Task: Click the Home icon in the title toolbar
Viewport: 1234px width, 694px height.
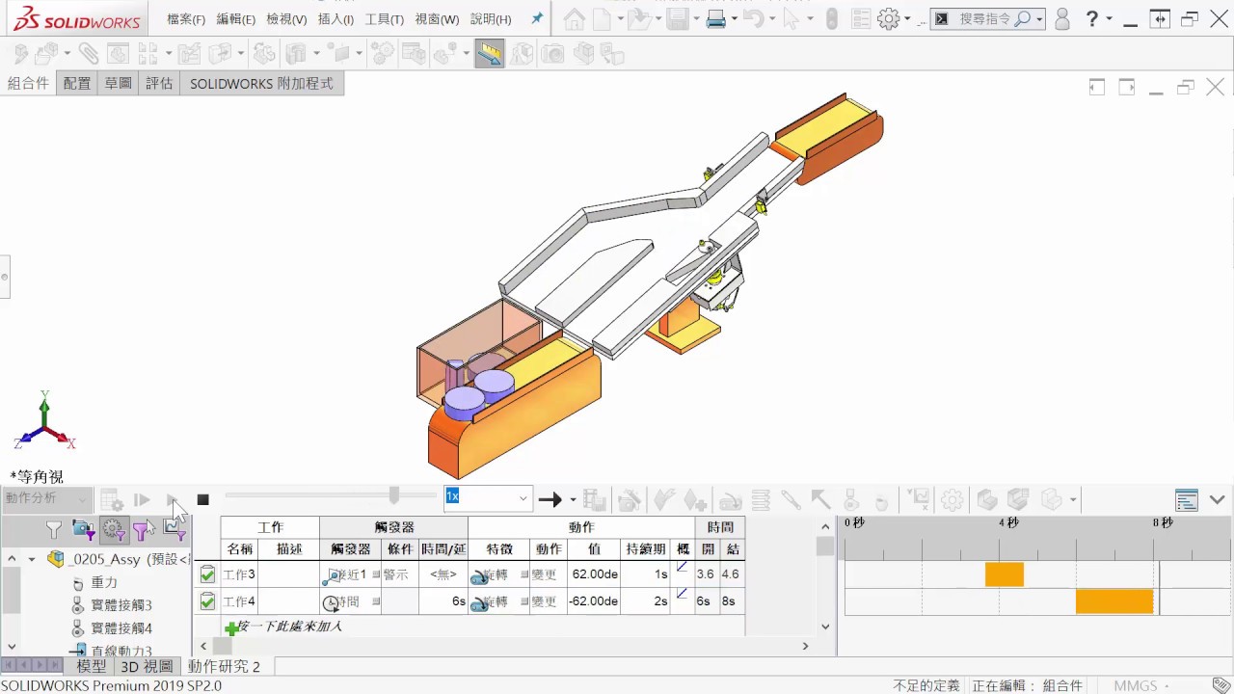Action: [x=575, y=18]
